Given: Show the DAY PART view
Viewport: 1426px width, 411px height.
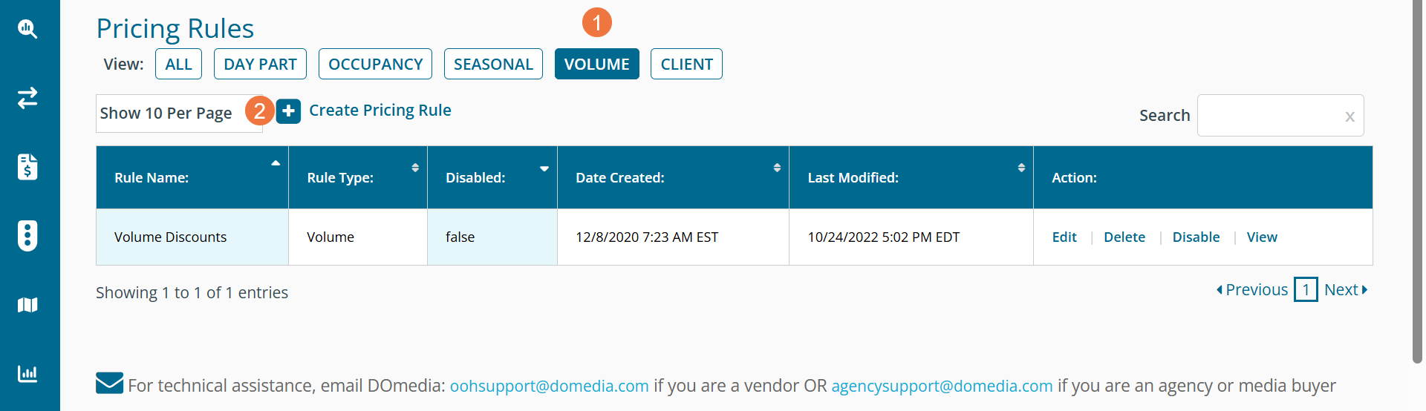Looking at the screenshot, I should pos(260,65).
